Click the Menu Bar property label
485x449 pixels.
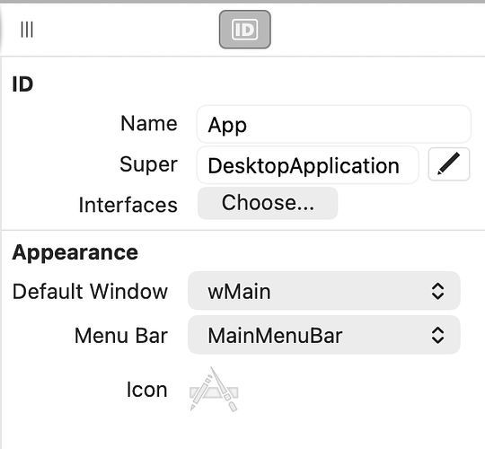click(x=121, y=336)
